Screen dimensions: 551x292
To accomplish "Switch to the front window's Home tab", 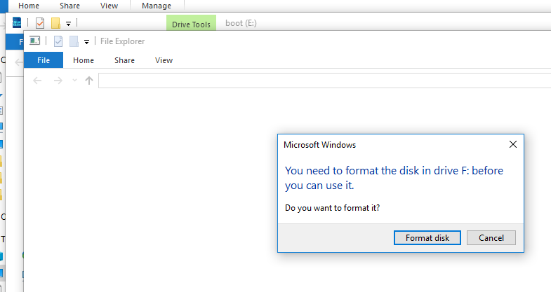I will pyautogui.click(x=84, y=60).
